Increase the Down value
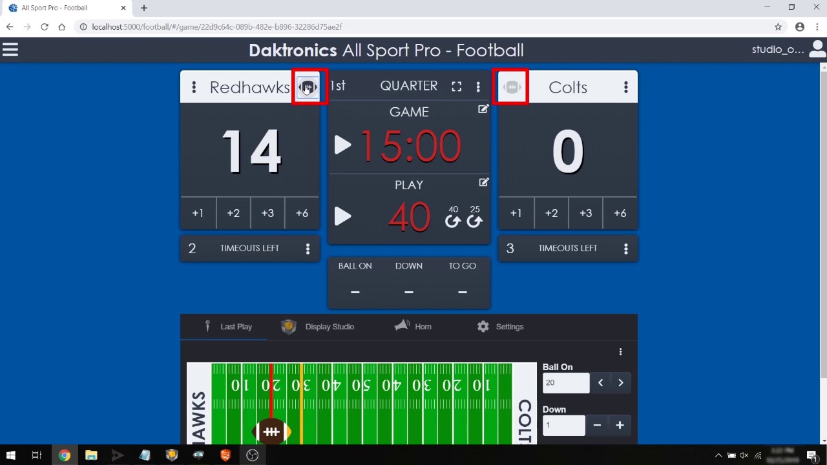 tap(620, 425)
